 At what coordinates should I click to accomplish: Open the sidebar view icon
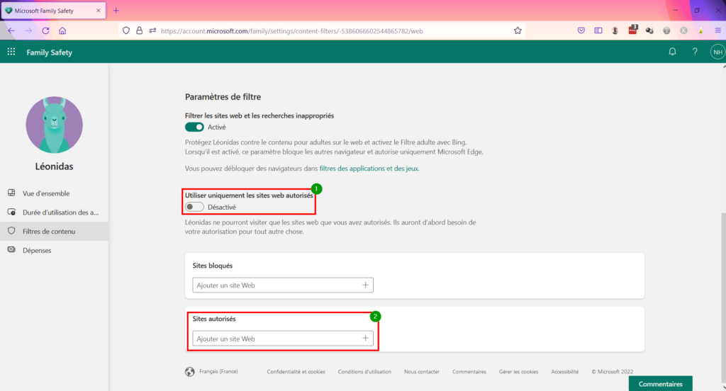tap(598, 30)
